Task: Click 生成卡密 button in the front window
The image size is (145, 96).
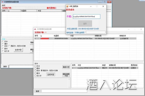Action: point(51,75)
